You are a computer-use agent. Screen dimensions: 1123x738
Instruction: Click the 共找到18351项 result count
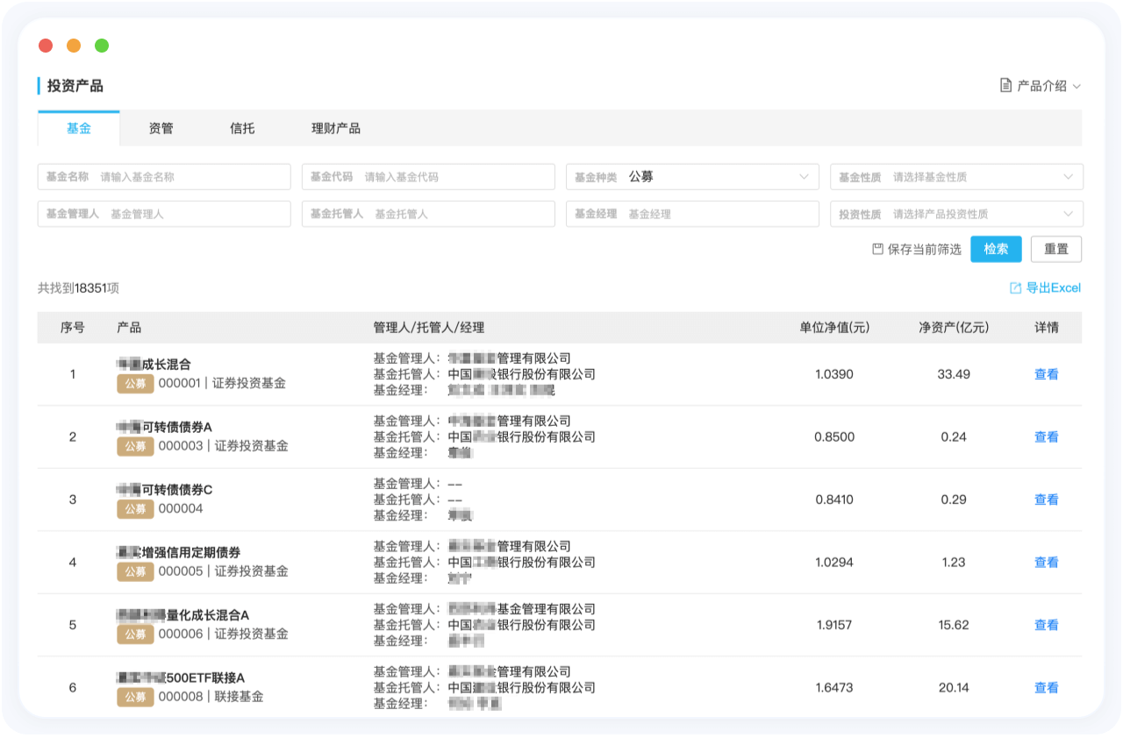point(78,287)
